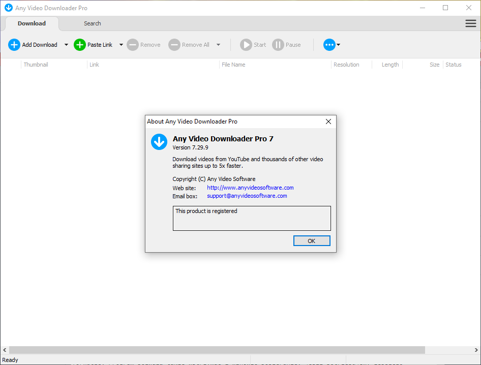The width and height of the screenshot is (481, 365).
Task: Click the Add Download label
Action: click(x=40, y=45)
